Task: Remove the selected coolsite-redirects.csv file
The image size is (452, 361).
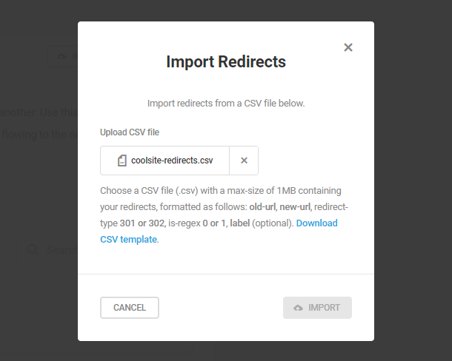Action: [244, 161]
